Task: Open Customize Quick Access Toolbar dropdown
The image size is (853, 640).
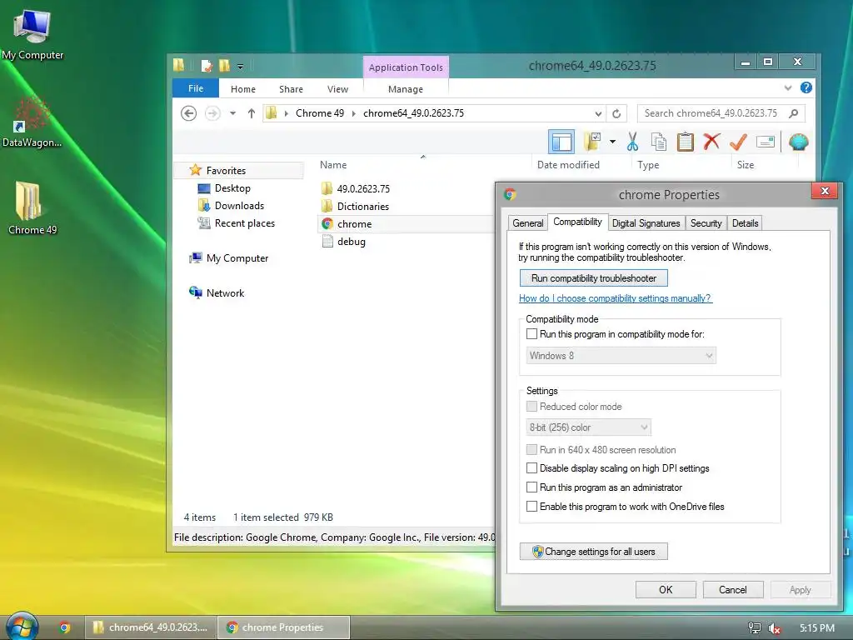Action: (240, 67)
